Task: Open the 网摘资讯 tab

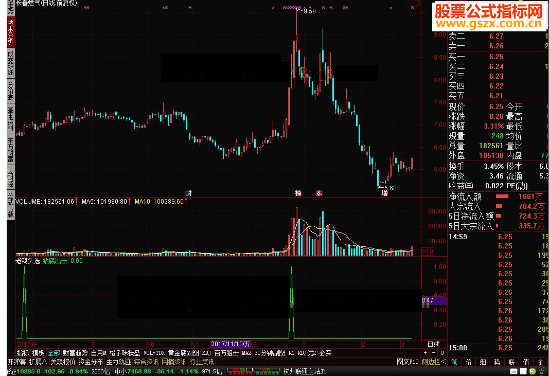Action: [174, 362]
